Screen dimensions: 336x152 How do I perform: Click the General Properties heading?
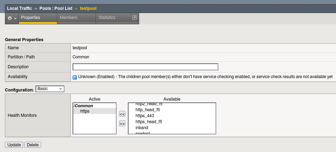tap(24, 40)
